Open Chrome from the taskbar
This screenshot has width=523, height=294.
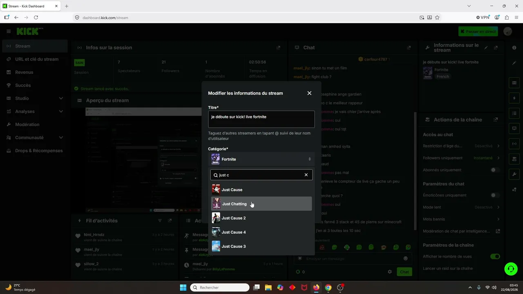328,287
